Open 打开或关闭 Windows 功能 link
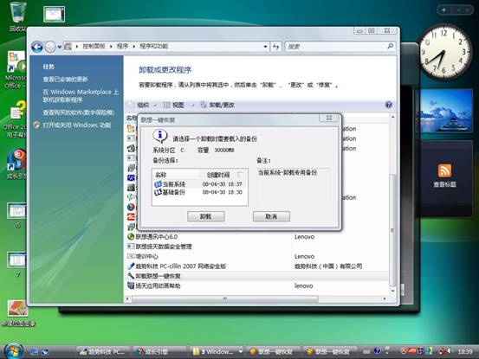The height and width of the screenshot is (359, 479). (x=77, y=125)
